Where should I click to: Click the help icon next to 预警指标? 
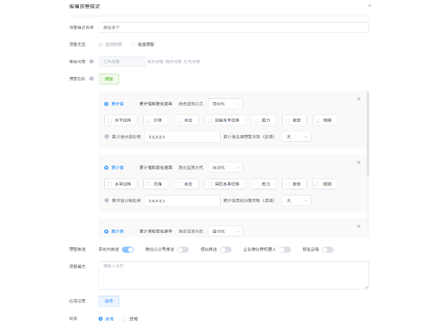[x=91, y=79]
